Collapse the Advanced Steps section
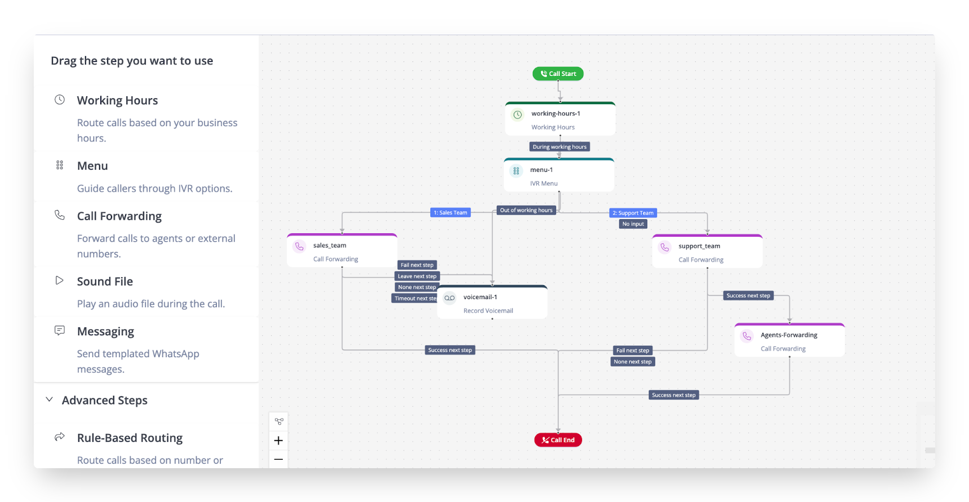The image size is (969, 502). pos(50,399)
